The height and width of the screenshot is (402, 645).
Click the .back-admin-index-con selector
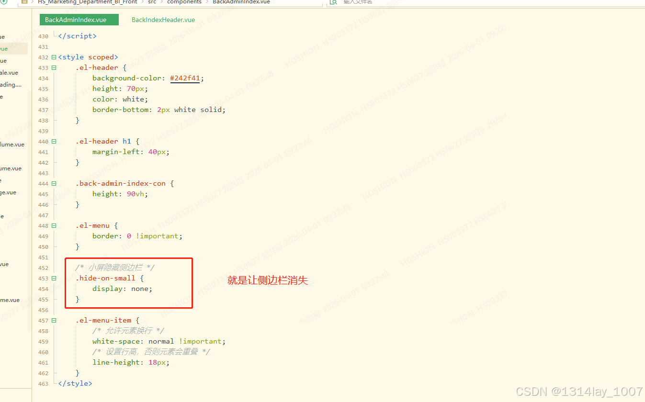click(120, 183)
